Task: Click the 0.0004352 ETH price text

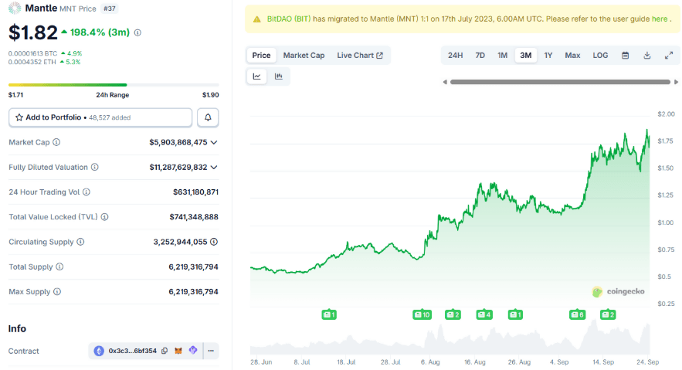Action: point(32,62)
